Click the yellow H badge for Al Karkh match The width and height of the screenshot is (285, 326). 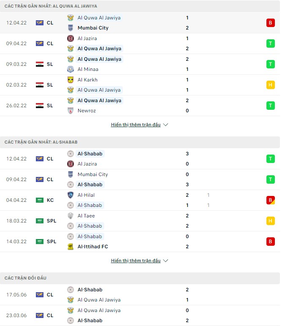[x=271, y=85]
